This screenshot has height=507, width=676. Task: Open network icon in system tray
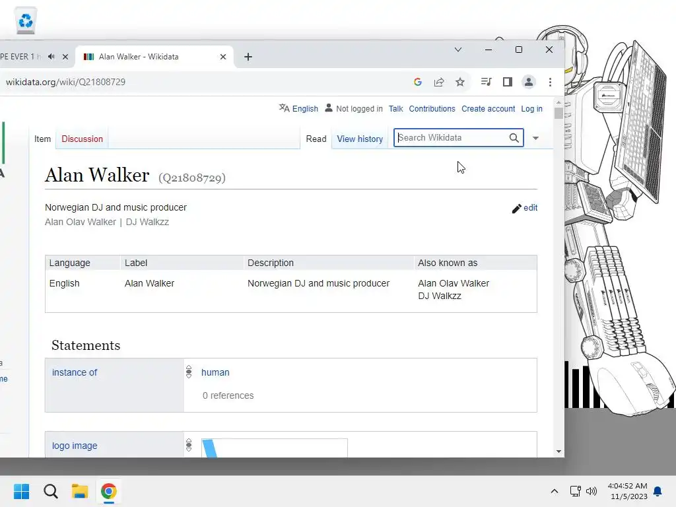575,491
